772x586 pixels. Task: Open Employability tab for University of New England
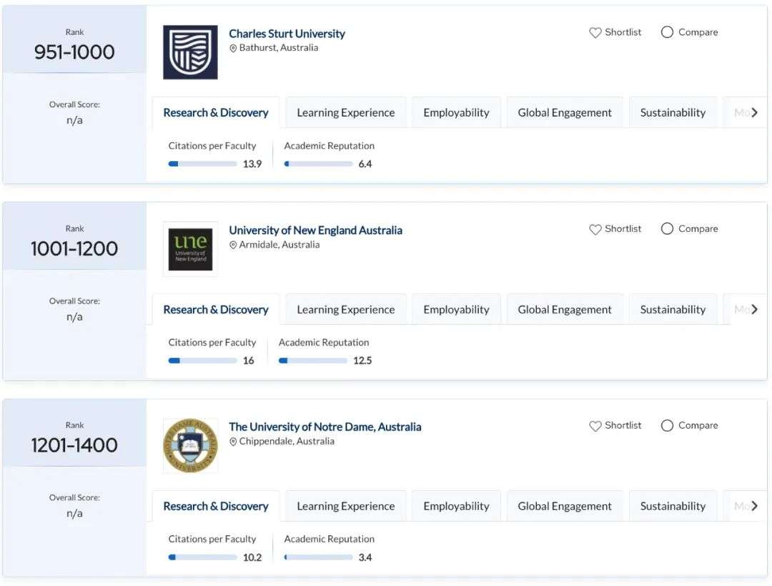tap(456, 310)
